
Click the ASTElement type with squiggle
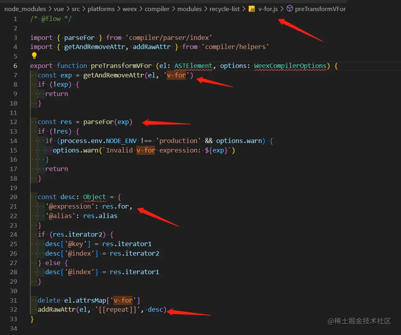coord(193,66)
